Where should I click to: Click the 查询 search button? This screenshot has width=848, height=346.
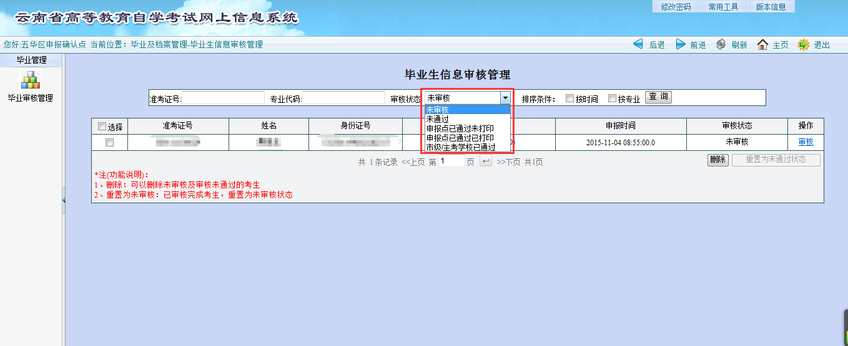(x=658, y=97)
